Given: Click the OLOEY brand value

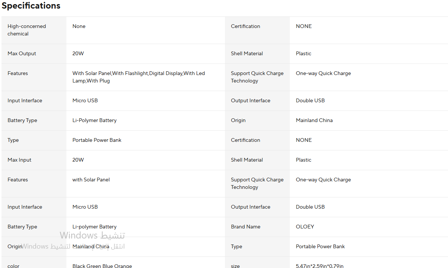Looking at the screenshot, I should point(305,227).
